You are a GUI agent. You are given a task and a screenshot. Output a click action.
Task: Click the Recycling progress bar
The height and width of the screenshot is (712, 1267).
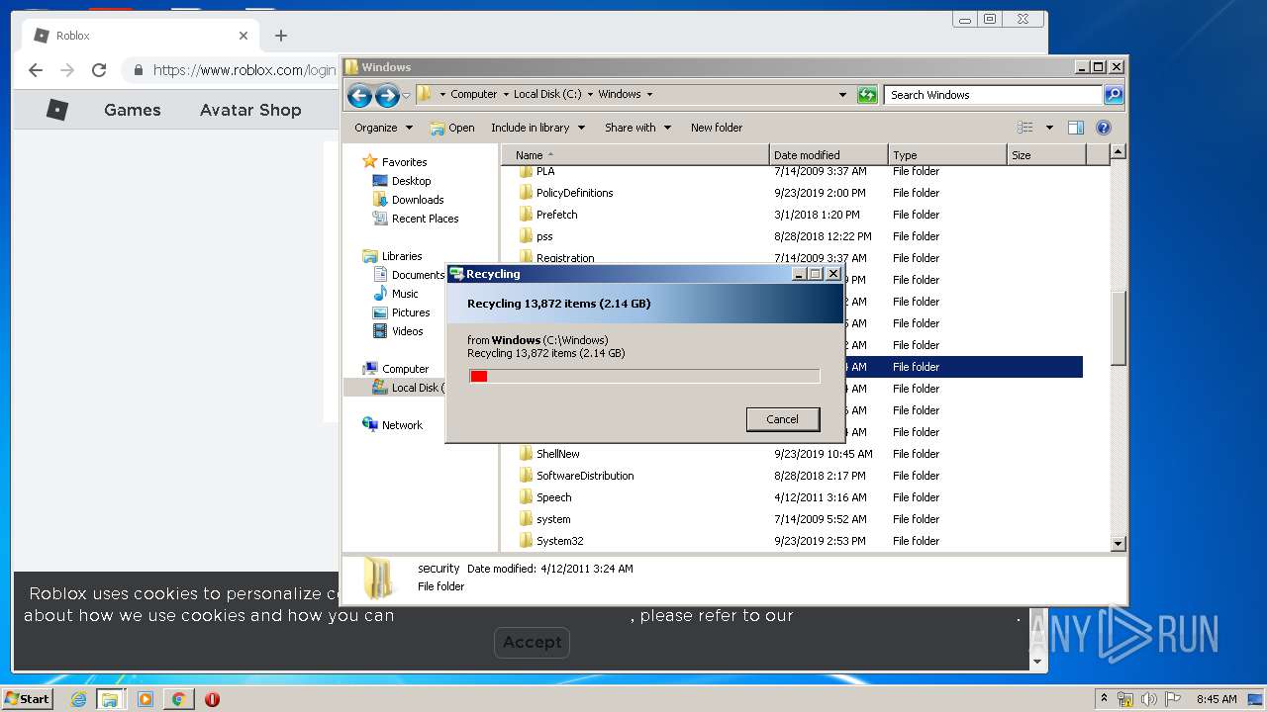[x=644, y=376]
